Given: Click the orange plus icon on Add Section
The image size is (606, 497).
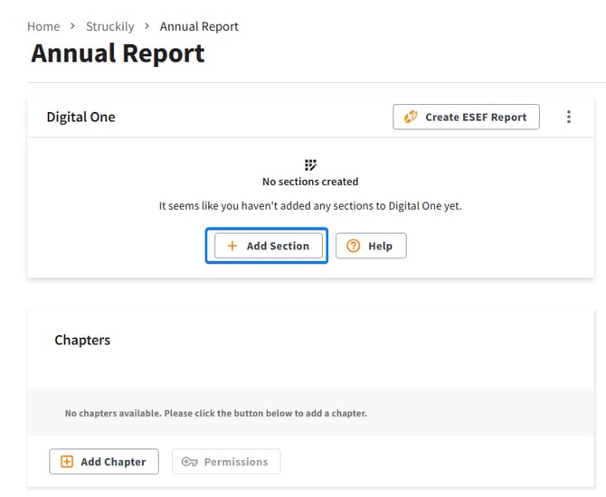Looking at the screenshot, I should [x=232, y=246].
